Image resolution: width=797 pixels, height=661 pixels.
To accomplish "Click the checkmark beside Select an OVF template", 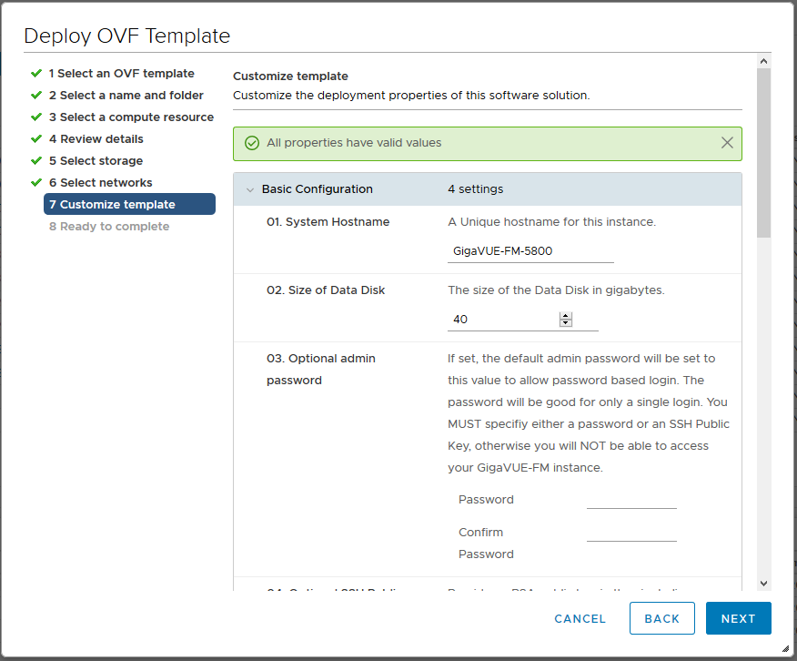I will tap(36, 74).
